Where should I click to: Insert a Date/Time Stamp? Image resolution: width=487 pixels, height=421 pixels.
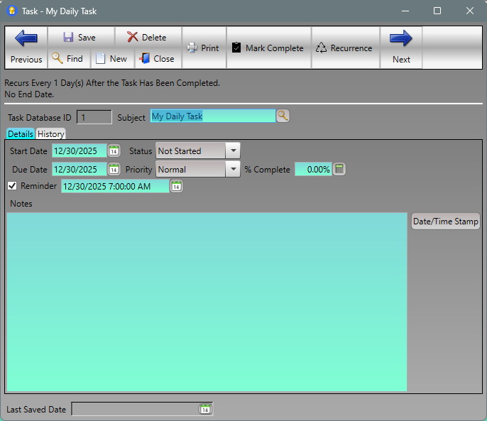[x=446, y=222]
